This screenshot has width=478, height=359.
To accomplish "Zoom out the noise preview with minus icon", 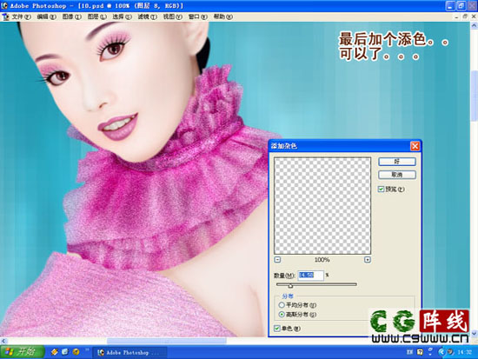I will [277, 260].
